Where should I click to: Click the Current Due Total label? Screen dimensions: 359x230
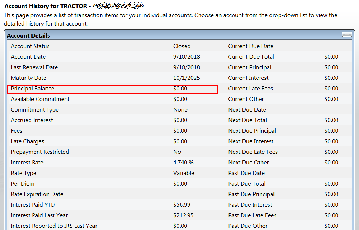pos(251,57)
